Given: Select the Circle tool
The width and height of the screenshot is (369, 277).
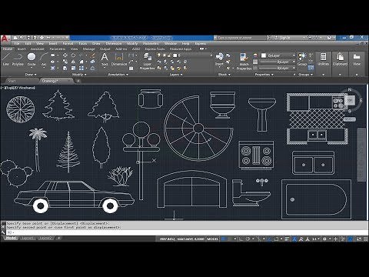Looking at the screenshot, I should pyautogui.click(x=32, y=59).
